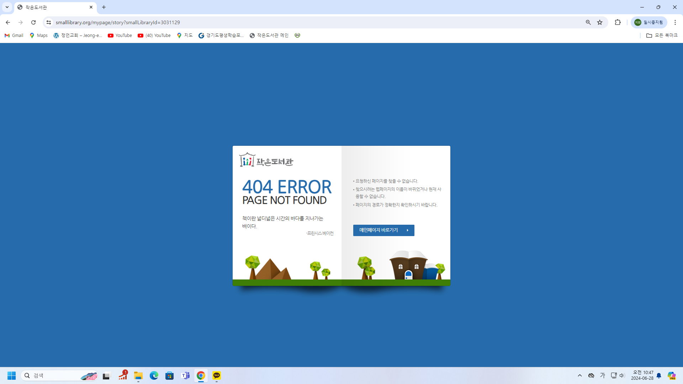683x384 pixels.
Task: Open the red chart app with badge in taskbar
Action: [123, 375]
